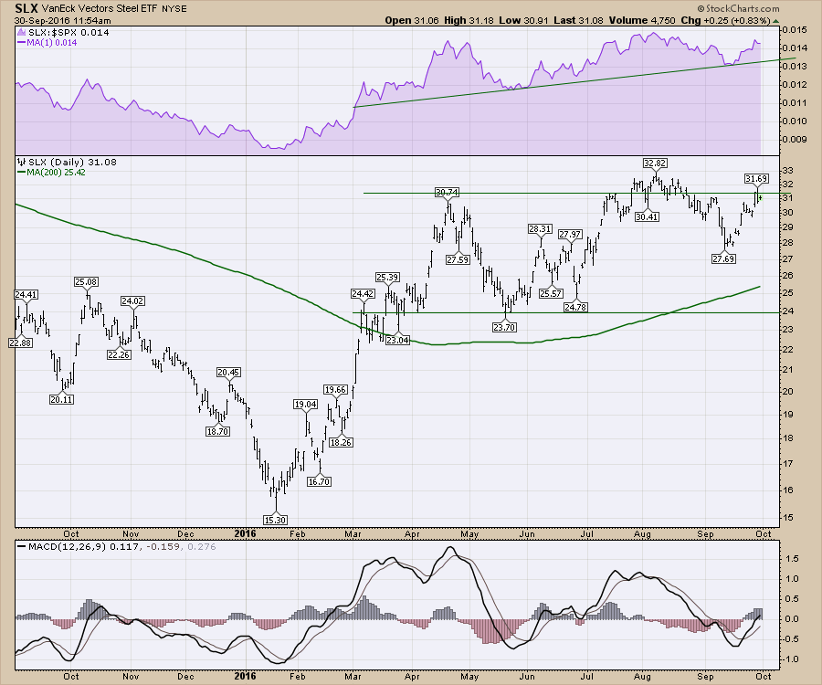This screenshot has width=822, height=685.
Task: Click the 33 price axis label
Action: point(787,170)
